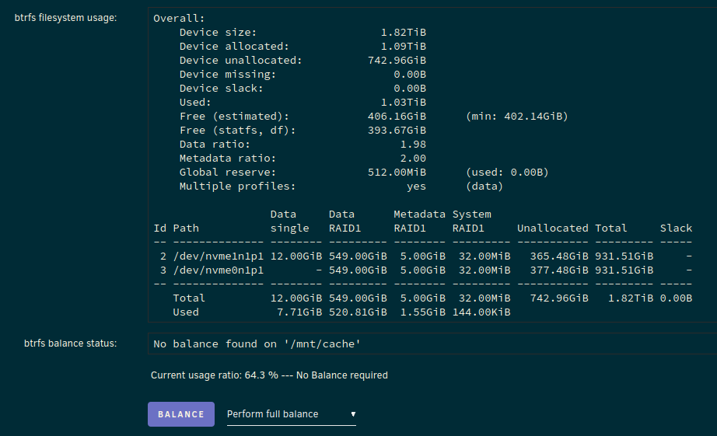
Task: Click the btrfs filesystem usage label
Action: (65, 18)
